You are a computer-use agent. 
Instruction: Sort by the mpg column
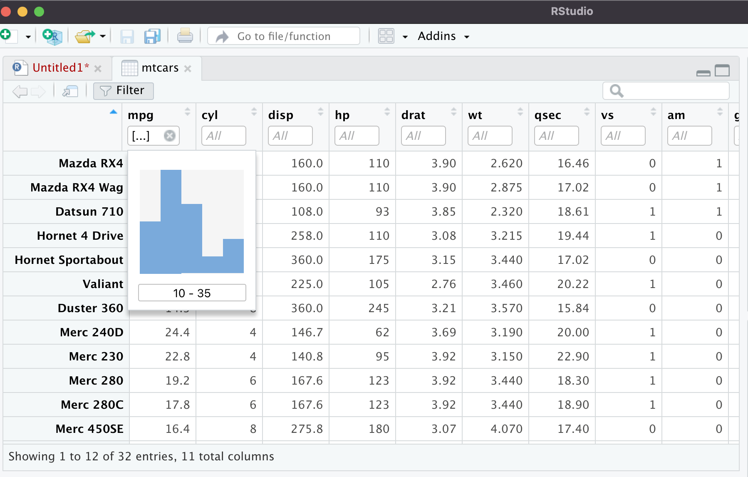click(x=187, y=112)
